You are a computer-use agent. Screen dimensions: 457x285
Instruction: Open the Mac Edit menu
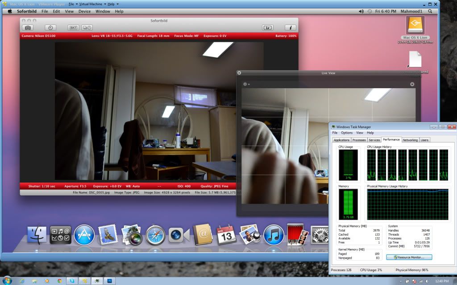point(56,11)
